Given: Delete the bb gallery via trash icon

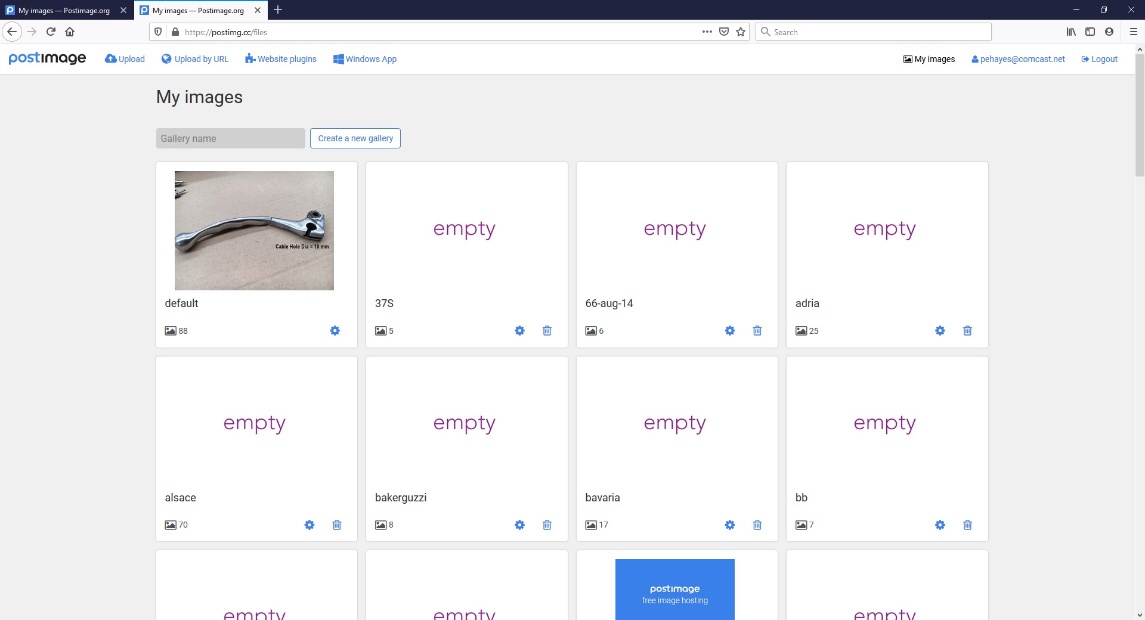Looking at the screenshot, I should tap(967, 525).
